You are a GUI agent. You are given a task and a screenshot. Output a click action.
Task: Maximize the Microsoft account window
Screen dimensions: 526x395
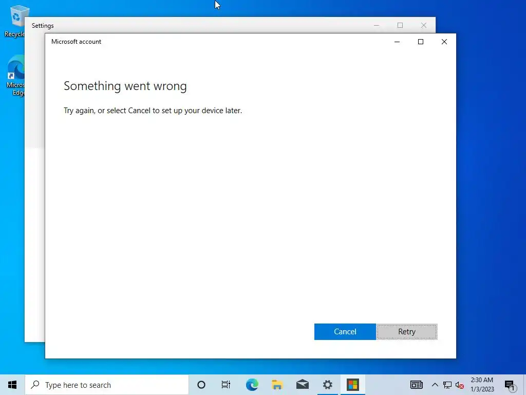[421, 42]
